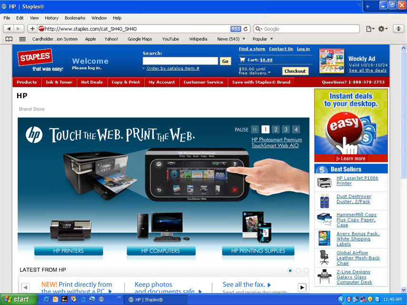Open the page menu icon in the toolbar
The height and width of the screenshot is (305, 407).
370,29
